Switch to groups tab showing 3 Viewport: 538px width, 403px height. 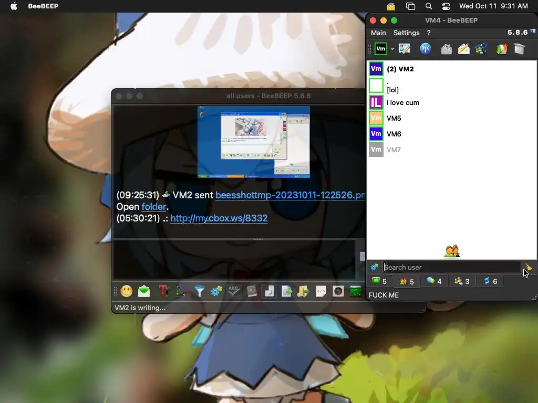pos(462,281)
